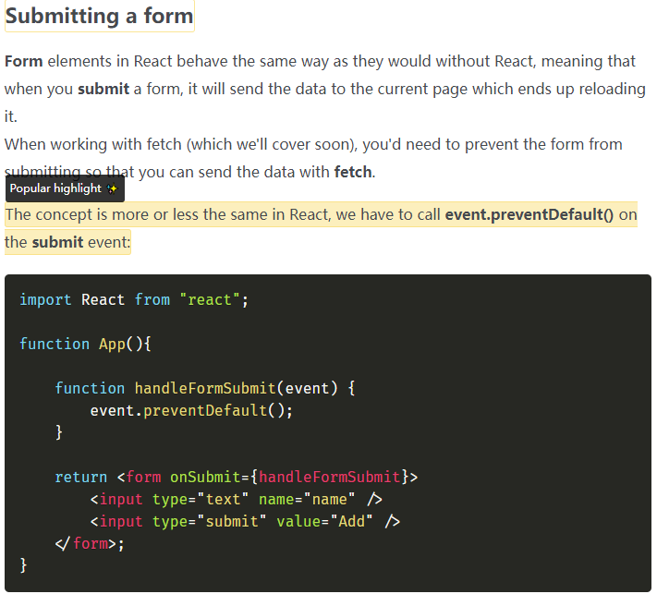Click the bold word "submit" in first paragraph
Screen dimensions: 657x594
(103, 89)
